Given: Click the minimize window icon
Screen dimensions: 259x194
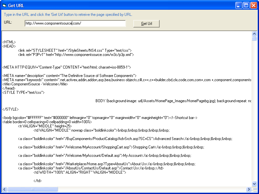Looking at the screenshot, I should point(238,5).
